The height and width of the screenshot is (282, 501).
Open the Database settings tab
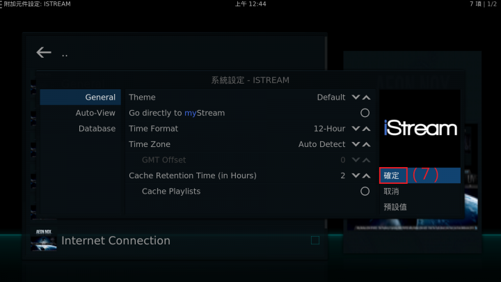(81, 129)
